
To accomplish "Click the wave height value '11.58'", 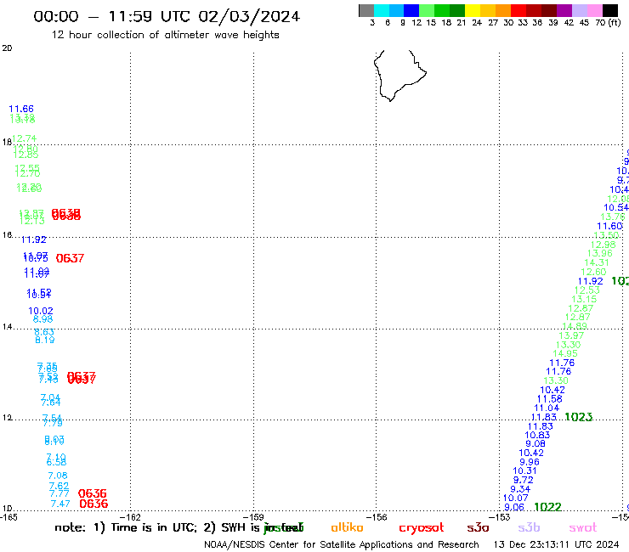I will click(x=550, y=399).
